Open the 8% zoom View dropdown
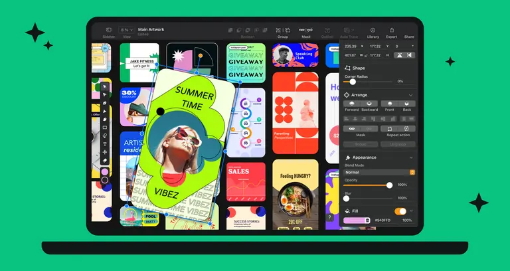Image resolution: width=510 pixels, height=271 pixels. 127,30
